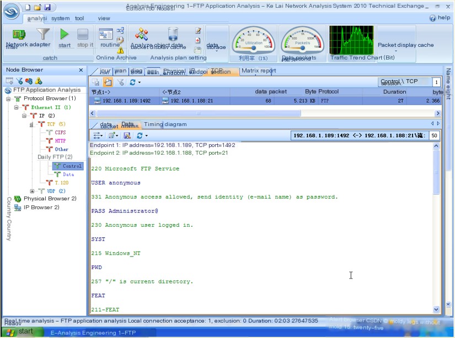Click the New document icon in the quick access bar
Viewport: 455px width, 338px height.
(28, 7)
